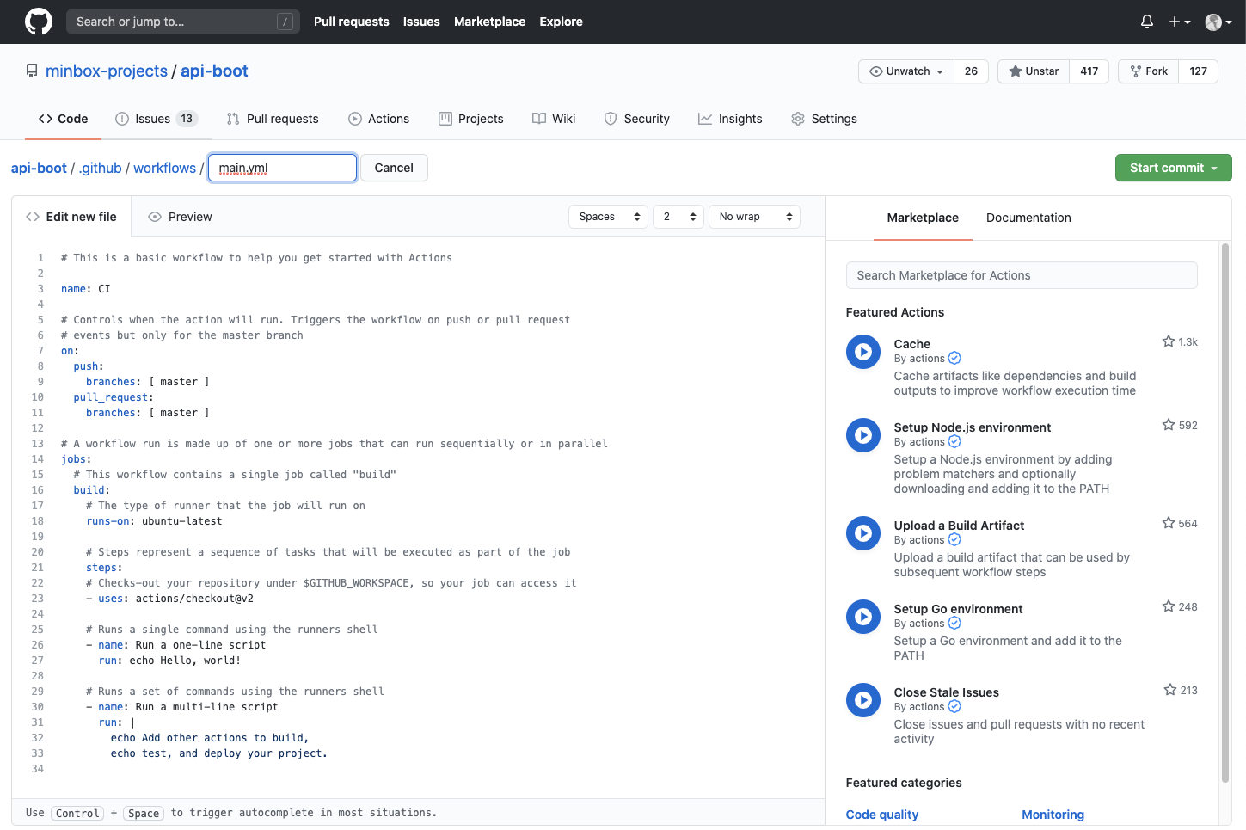The image size is (1246, 830).
Task: Open the Monitoring category
Action: [1053, 815]
